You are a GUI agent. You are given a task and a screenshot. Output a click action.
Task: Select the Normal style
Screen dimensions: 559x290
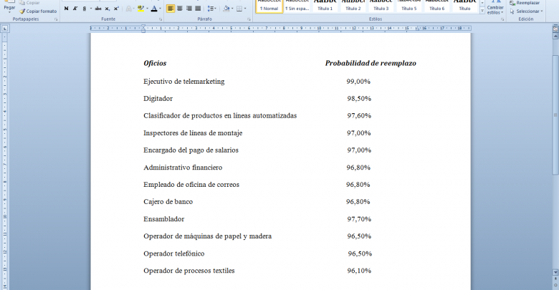(269, 6)
